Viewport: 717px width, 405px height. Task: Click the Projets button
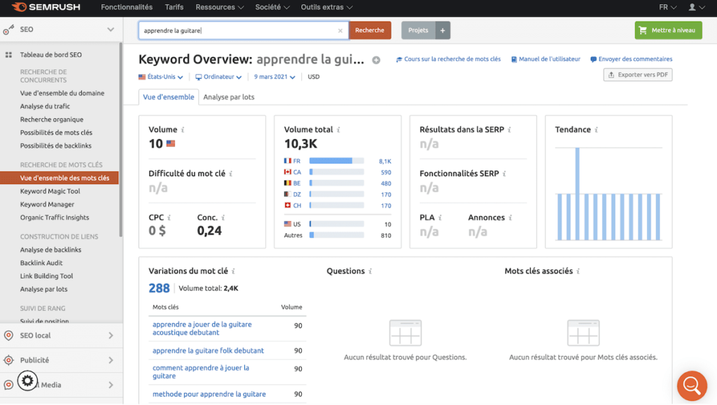419,30
